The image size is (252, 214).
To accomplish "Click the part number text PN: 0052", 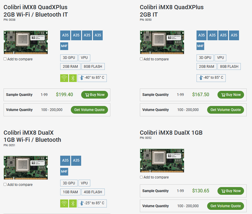I will coord(145,138).
